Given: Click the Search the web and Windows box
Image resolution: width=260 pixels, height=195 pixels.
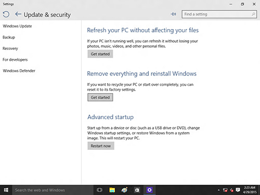Looking at the screenshot, I should click(53, 190).
